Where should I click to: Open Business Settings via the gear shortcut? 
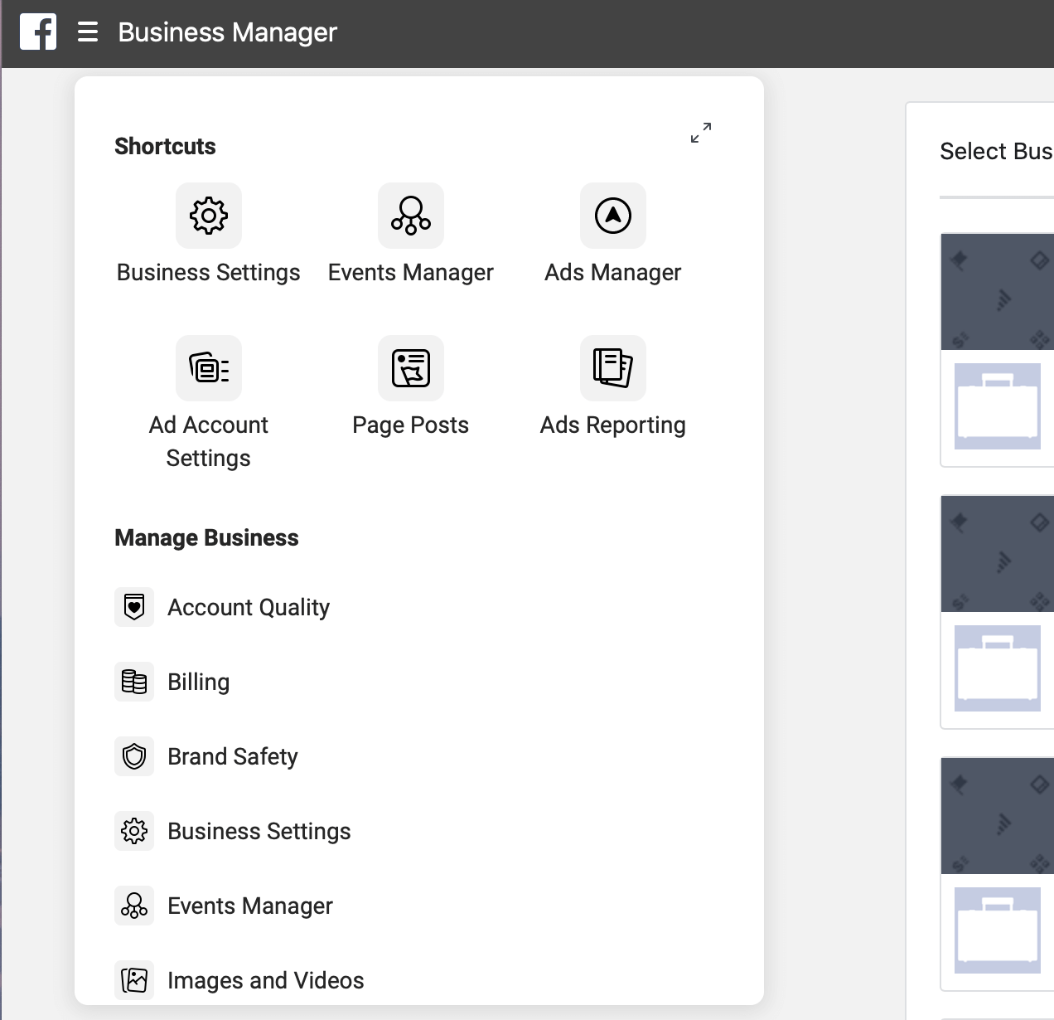(208, 216)
